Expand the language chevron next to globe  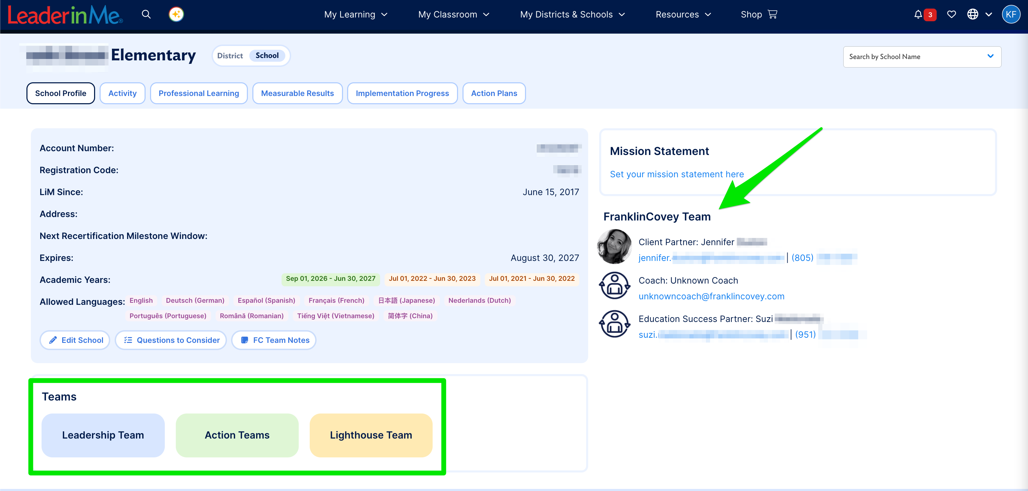point(989,15)
